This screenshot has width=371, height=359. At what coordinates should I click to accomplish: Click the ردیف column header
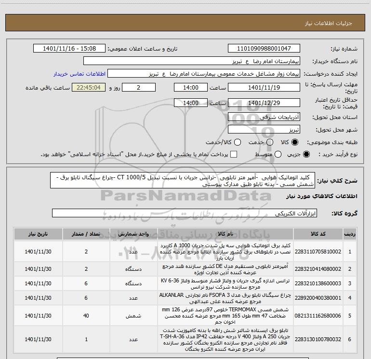pos(350,234)
